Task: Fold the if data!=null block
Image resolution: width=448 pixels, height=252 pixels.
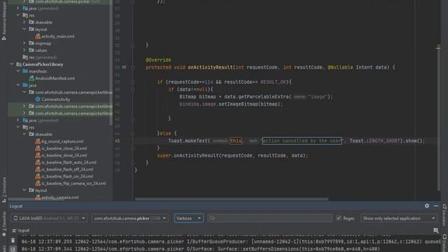Action: [132, 90]
